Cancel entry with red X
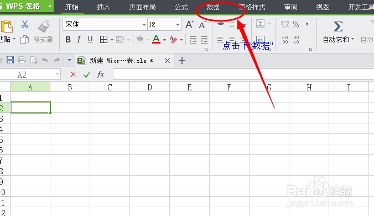374x216 pixels. coord(73,74)
